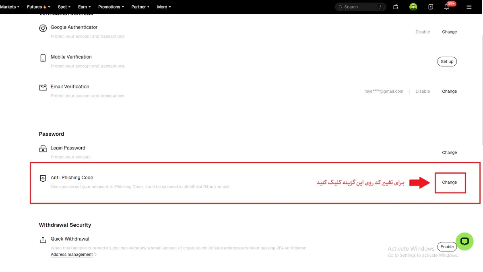Click the Anti-Phishing Code shield icon
483x272 pixels.
pos(43,179)
